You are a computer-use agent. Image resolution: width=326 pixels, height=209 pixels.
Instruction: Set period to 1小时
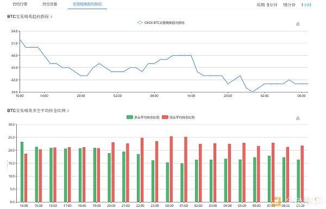tap(306, 5)
